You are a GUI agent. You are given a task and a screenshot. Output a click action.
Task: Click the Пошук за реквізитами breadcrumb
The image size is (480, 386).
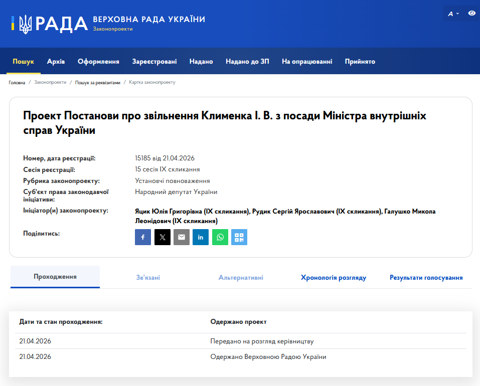98,82
